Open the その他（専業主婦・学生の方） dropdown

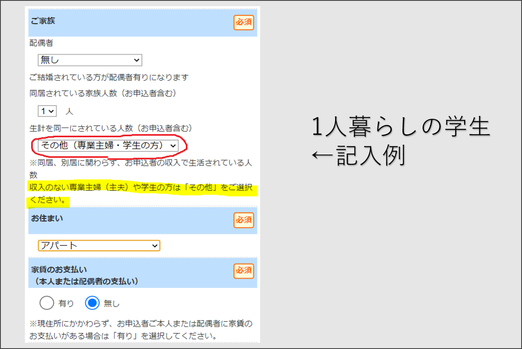108,145
